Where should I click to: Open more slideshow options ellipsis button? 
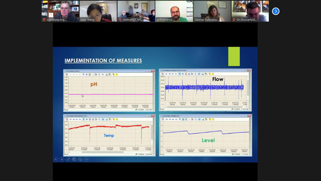coord(86,159)
